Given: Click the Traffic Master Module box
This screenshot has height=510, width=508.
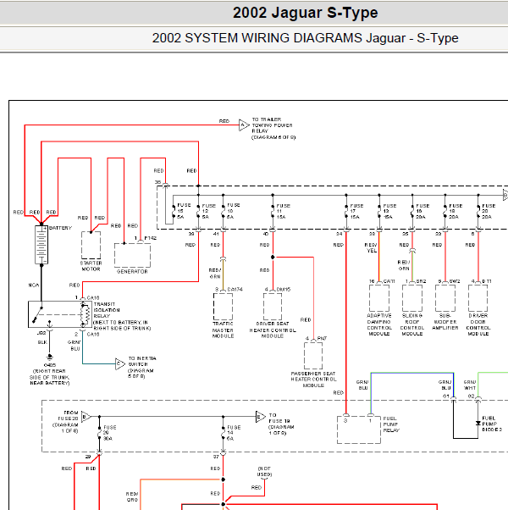Looking at the screenshot, I should pos(223,307).
